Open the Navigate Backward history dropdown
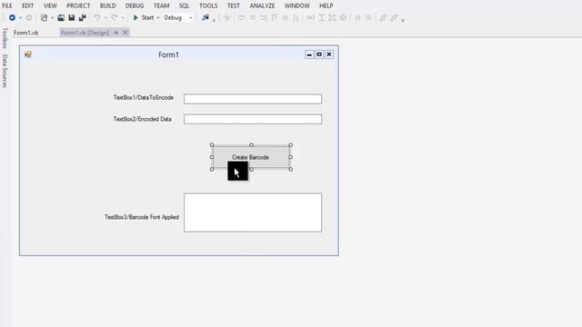This screenshot has width=582, height=327. [x=20, y=18]
